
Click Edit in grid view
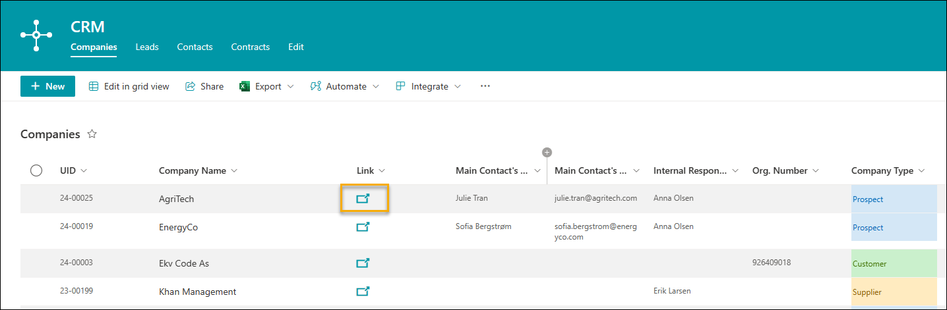(x=129, y=86)
